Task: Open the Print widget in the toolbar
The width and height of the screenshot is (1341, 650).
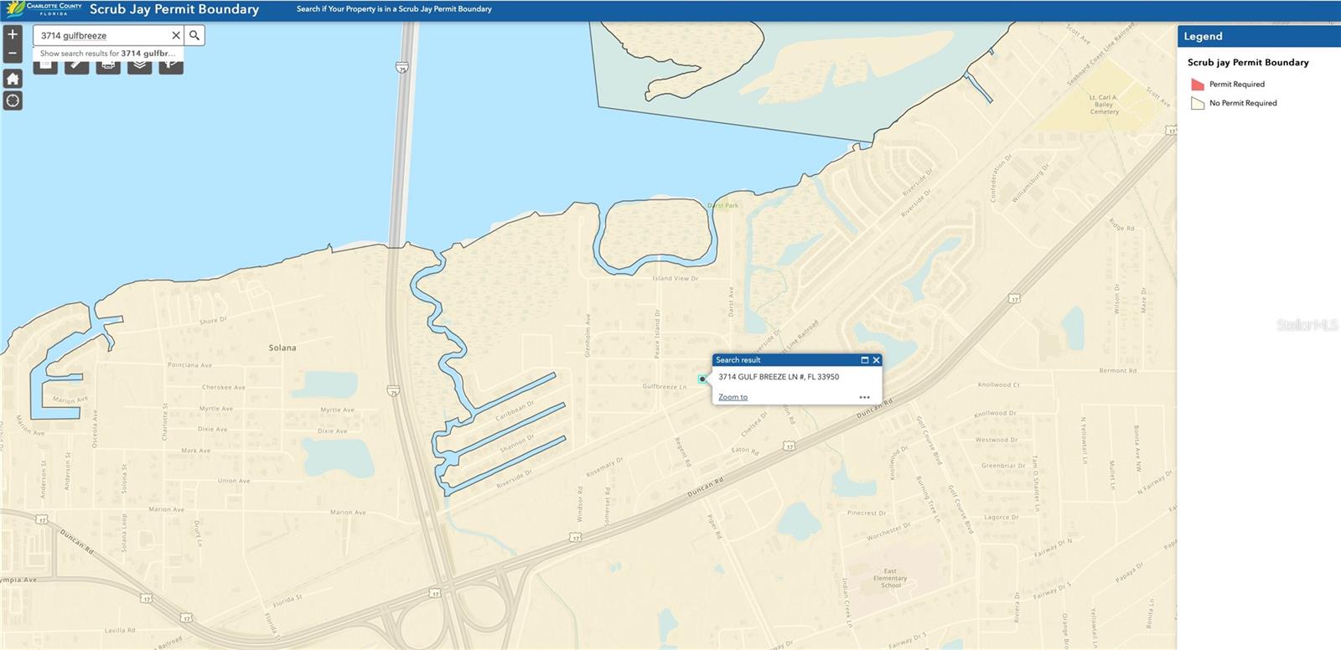Action: pyautogui.click(x=108, y=66)
